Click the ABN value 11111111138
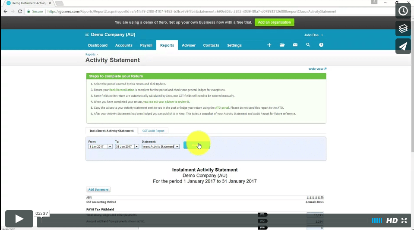 (315, 198)
